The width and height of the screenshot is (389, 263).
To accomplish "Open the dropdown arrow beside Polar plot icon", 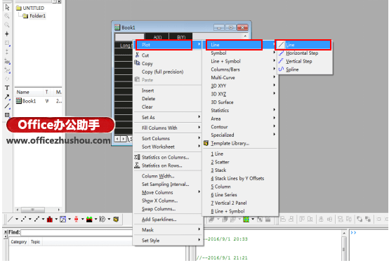I will (x=109, y=219).
